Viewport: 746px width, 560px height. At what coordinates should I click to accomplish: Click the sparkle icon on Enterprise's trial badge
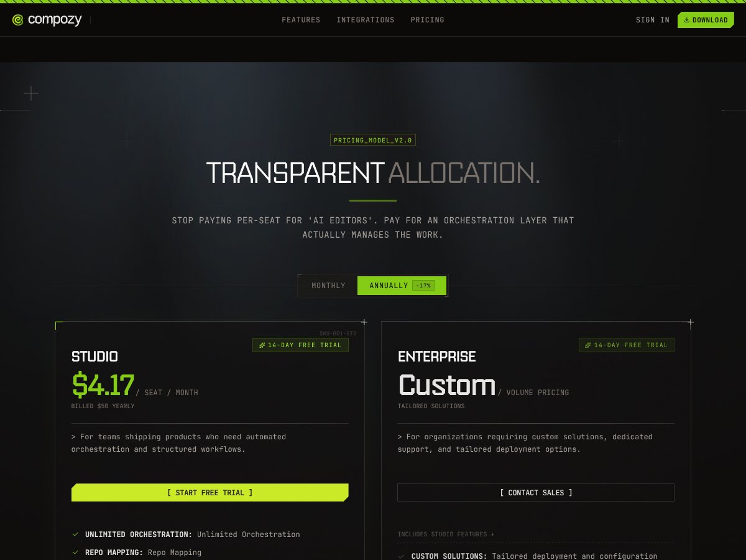coord(587,345)
